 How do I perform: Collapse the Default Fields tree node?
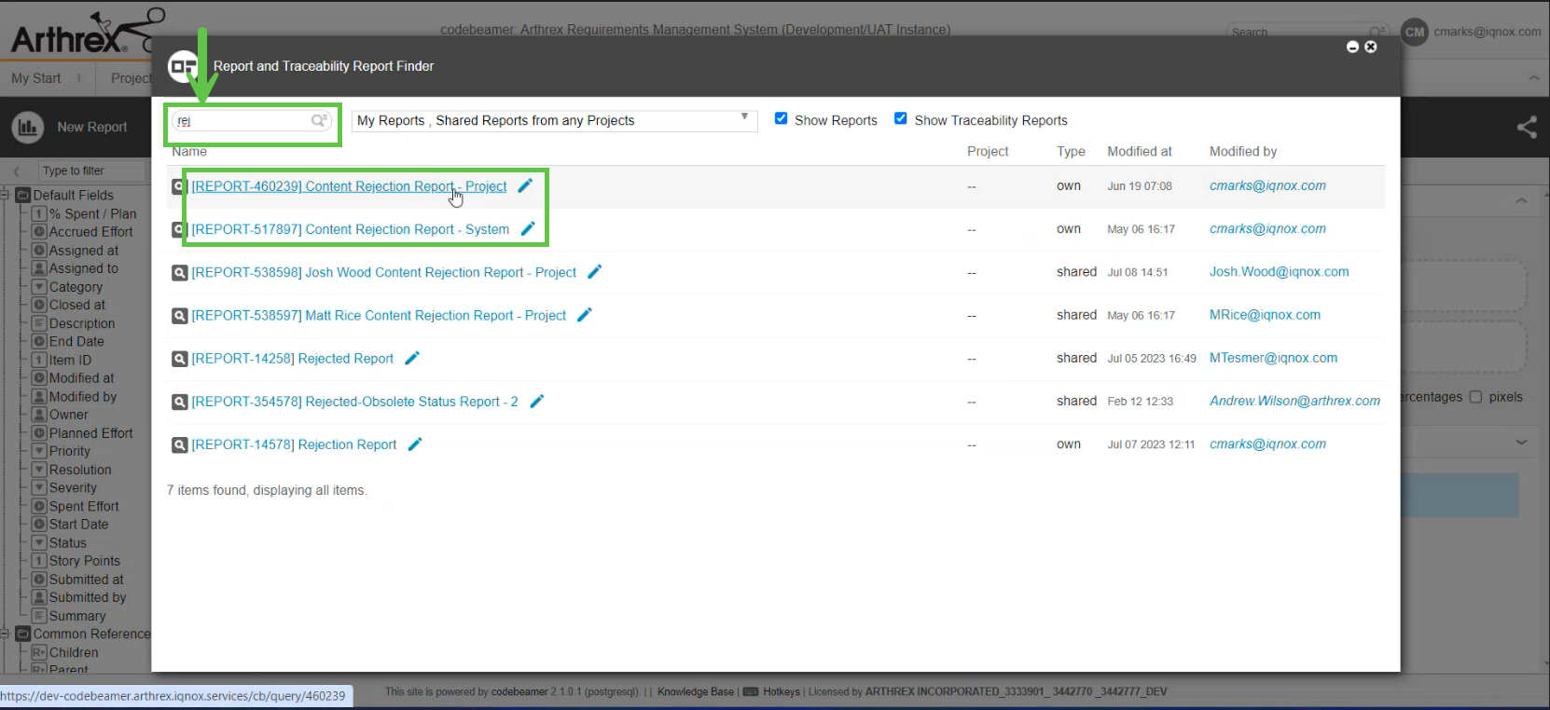point(5,195)
